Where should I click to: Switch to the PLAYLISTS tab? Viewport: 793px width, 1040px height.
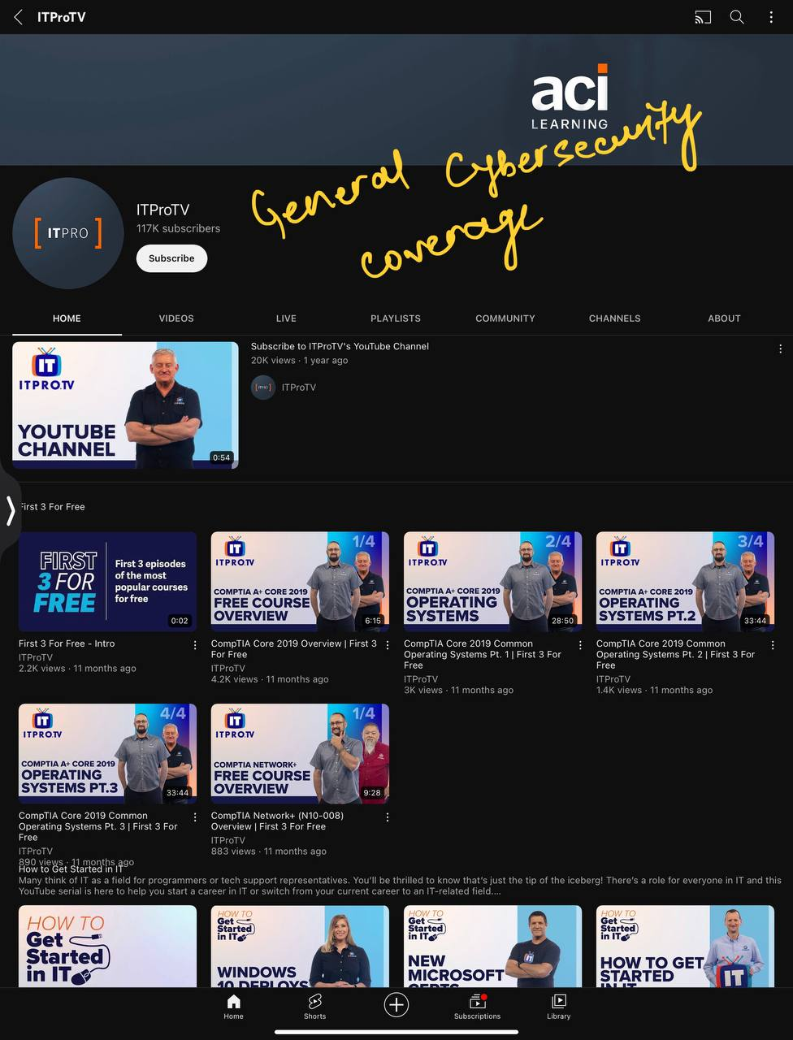(396, 318)
